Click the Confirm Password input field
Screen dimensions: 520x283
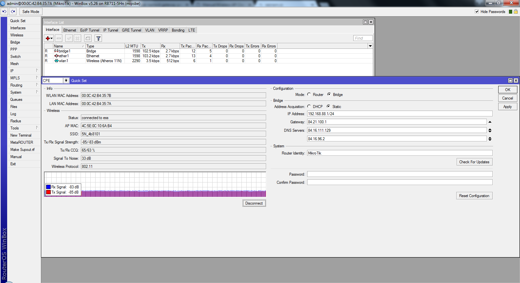click(x=400, y=182)
